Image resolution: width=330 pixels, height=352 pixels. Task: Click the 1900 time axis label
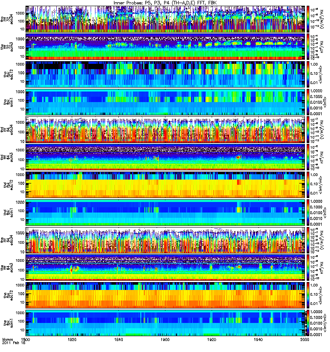pos(165,339)
